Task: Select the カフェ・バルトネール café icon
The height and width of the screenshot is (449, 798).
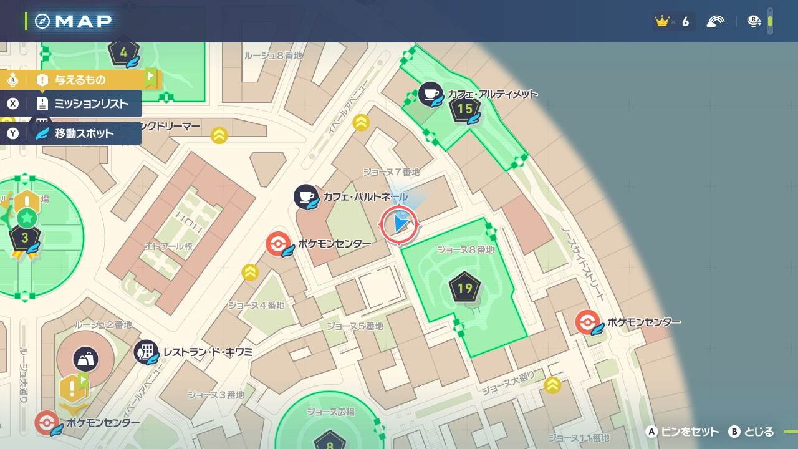Action: pos(306,197)
